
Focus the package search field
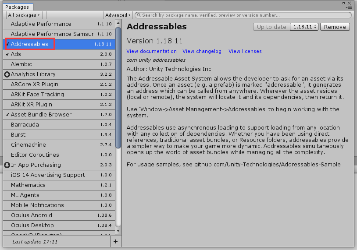tap(243, 15)
